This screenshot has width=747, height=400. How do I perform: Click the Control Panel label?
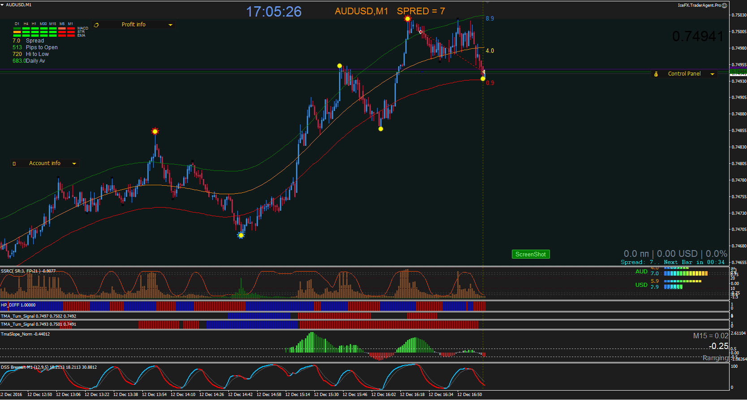click(684, 74)
